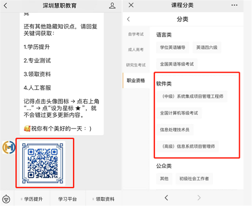
Task: Close the 课程分类 page
Action: (x=131, y=5)
